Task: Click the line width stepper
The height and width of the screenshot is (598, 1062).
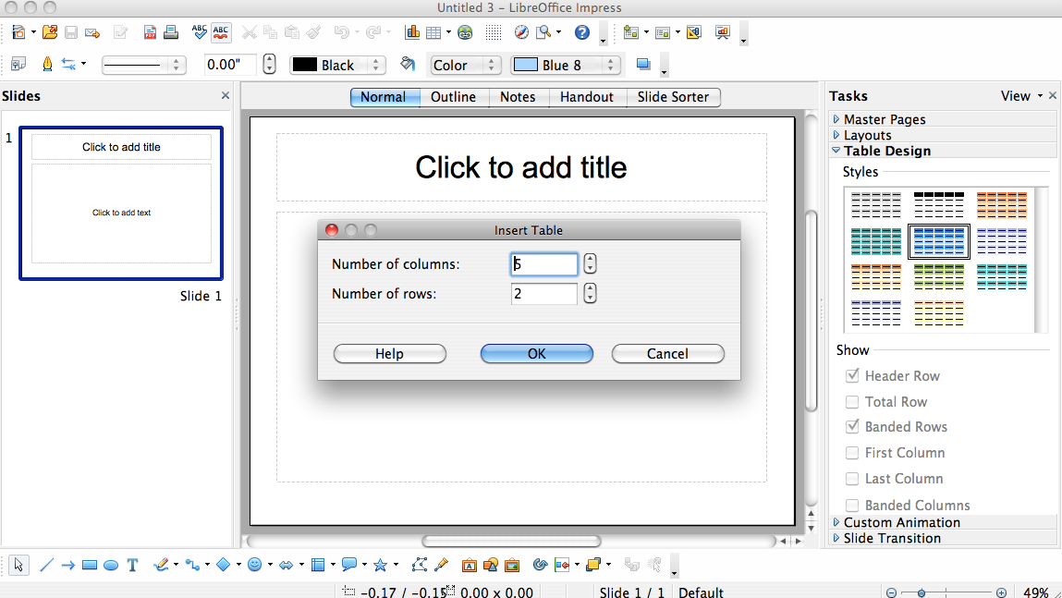Action: pyautogui.click(x=269, y=65)
